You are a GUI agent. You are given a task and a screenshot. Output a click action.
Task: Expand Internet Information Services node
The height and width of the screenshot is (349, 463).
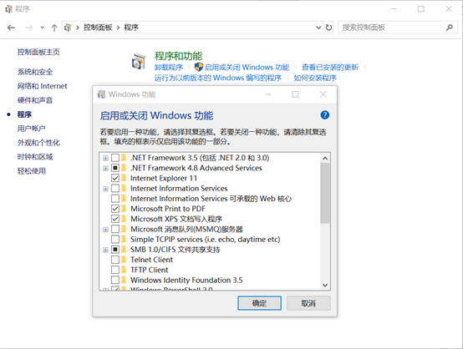click(x=105, y=189)
